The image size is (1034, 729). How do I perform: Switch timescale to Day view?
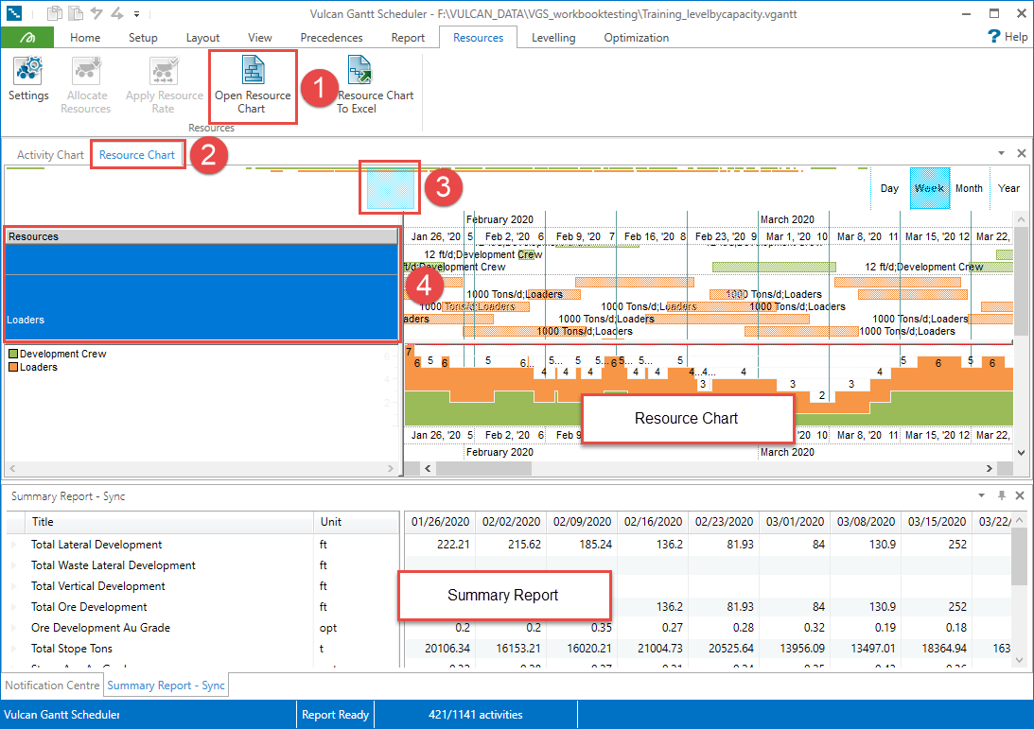click(x=889, y=188)
